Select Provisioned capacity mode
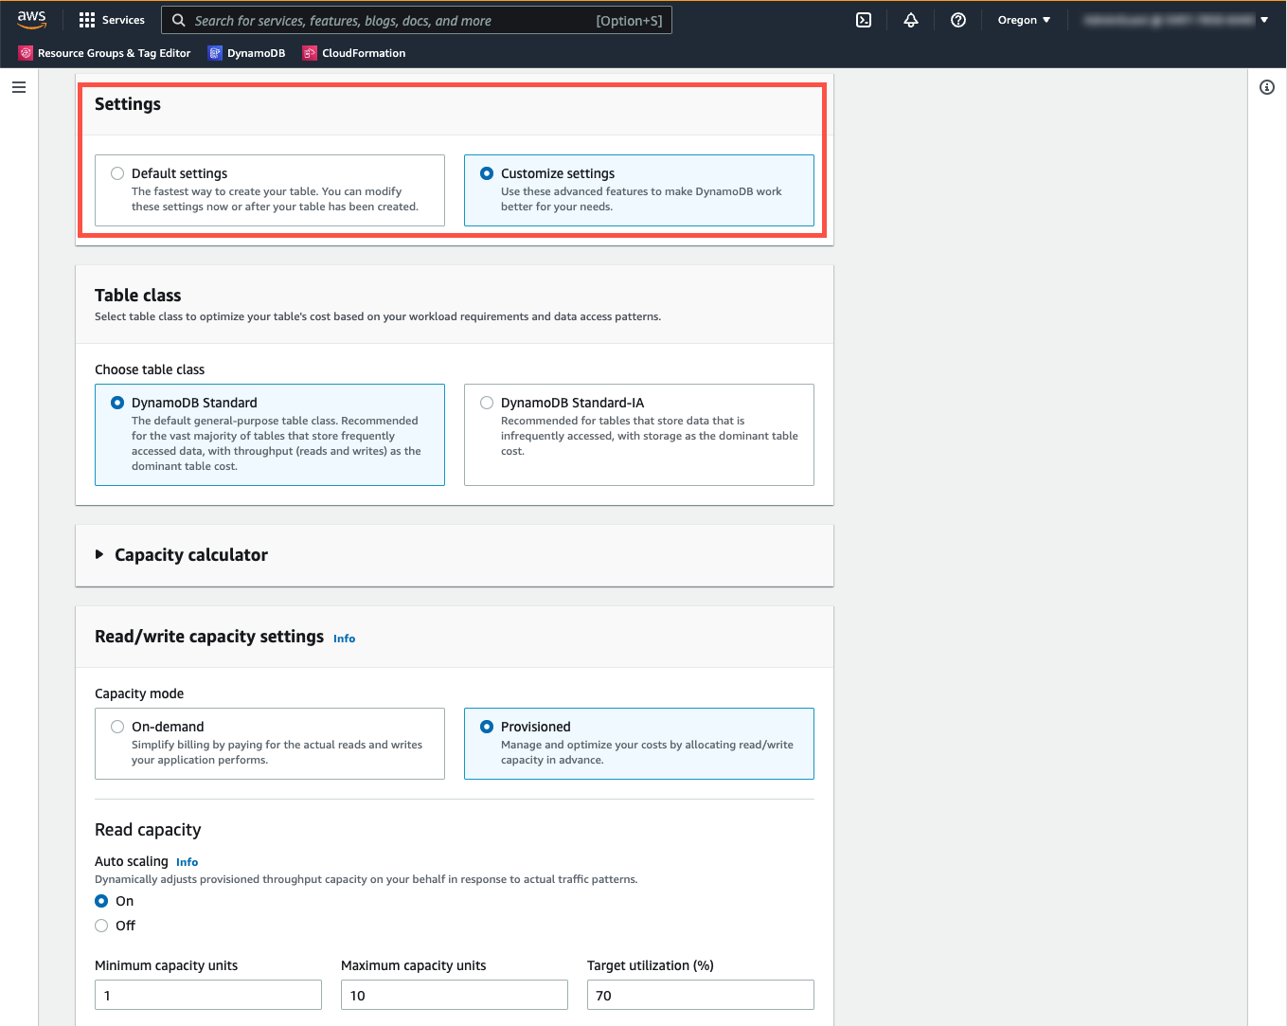The image size is (1287, 1026). tap(487, 727)
